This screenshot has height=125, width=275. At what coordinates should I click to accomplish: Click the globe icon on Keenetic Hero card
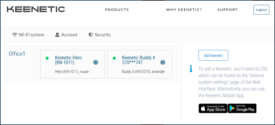click(x=96, y=63)
